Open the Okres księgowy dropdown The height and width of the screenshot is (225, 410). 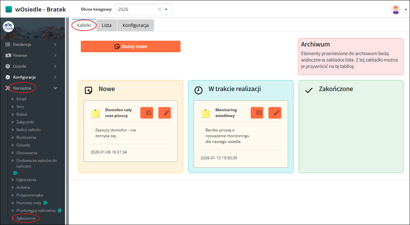point(166,9)
